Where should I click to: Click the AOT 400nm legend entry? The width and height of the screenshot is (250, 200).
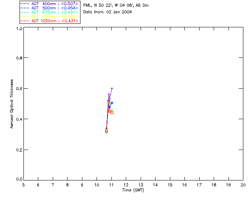[x=49, y=4]
